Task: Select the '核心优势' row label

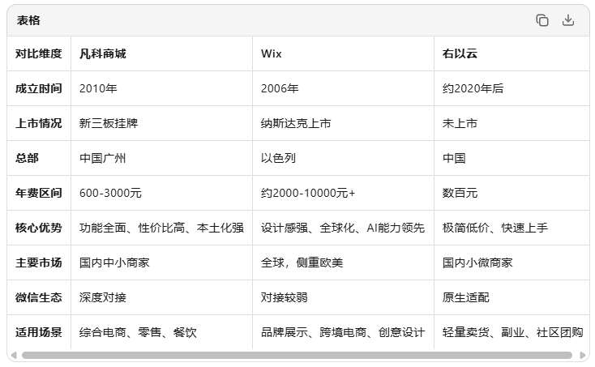Action: pos(39,228)
